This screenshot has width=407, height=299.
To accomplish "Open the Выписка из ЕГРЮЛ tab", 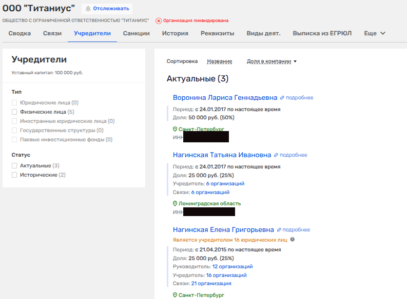I will tap(322, 34).
